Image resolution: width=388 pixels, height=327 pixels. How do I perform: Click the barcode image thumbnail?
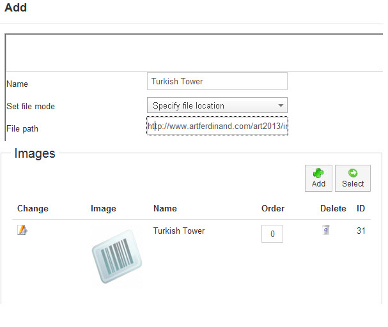point(116,256)
